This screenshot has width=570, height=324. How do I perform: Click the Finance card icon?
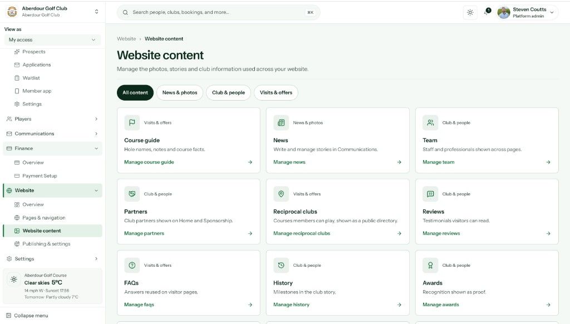[x=9, y=148]
